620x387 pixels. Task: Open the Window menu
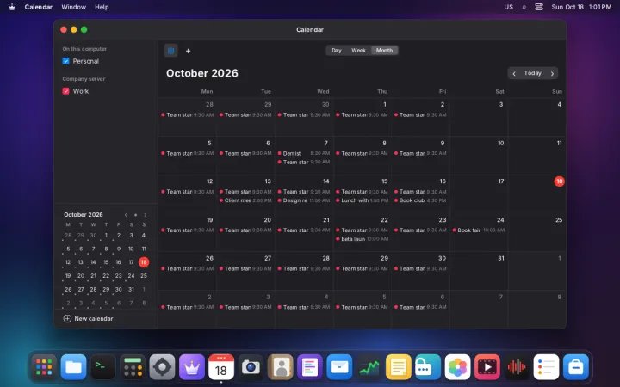[73, 7]
